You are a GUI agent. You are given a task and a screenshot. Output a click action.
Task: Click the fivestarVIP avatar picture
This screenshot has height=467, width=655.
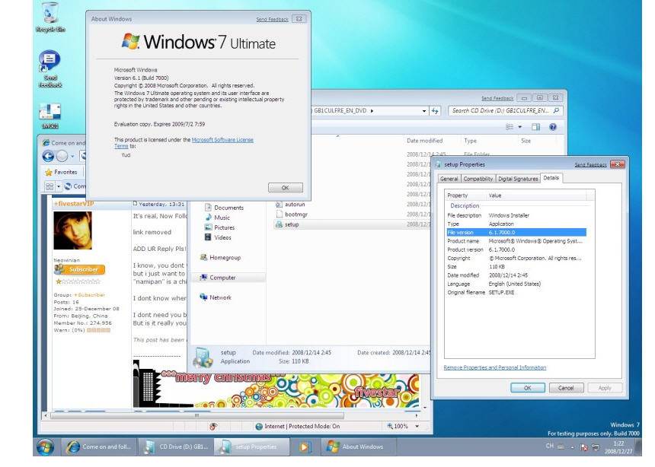(x=72, y=230)
